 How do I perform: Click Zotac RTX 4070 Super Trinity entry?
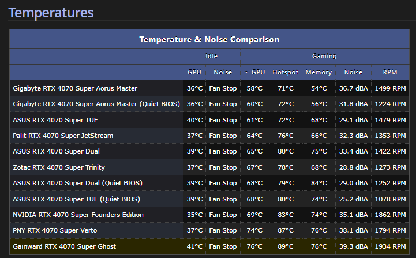coord(58,167)
